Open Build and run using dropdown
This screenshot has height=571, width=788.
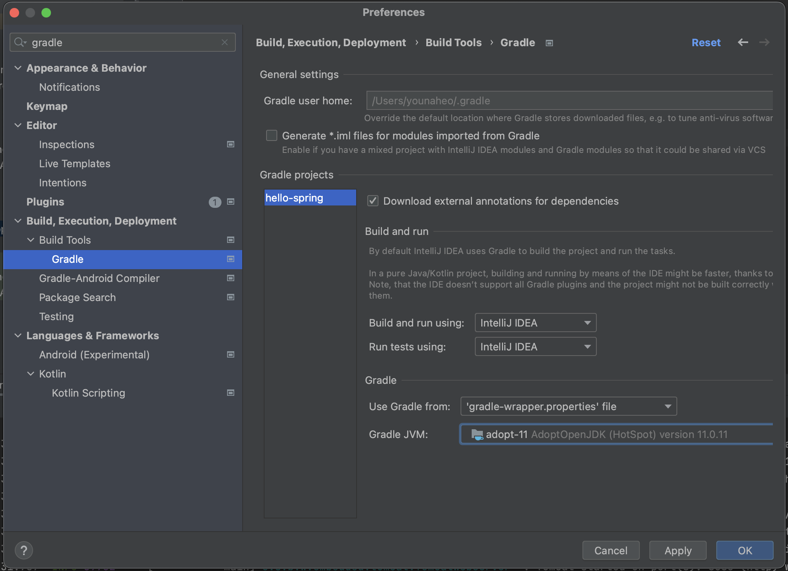click(x=535, y=323)
